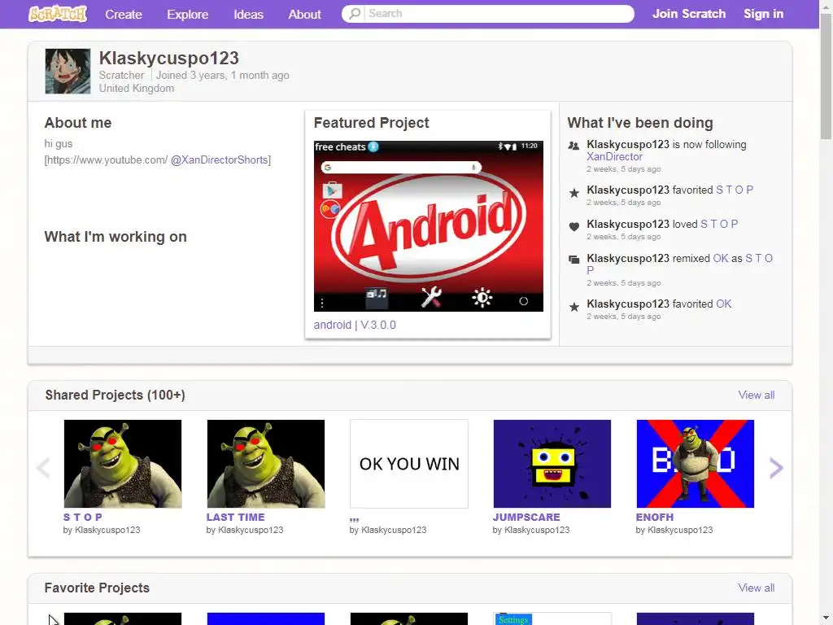Open S T O P link in favorited activity
Screen dimensions: 833x625
pyautogui.click(x=735, y=190)
